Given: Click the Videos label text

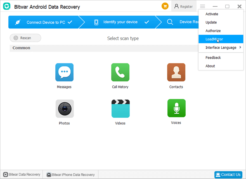Looking at the screenshot, I should tap(120, 123).
